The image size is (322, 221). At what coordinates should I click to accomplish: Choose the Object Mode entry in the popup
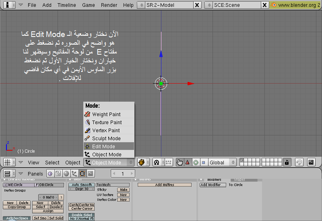[x=109, y=154]
